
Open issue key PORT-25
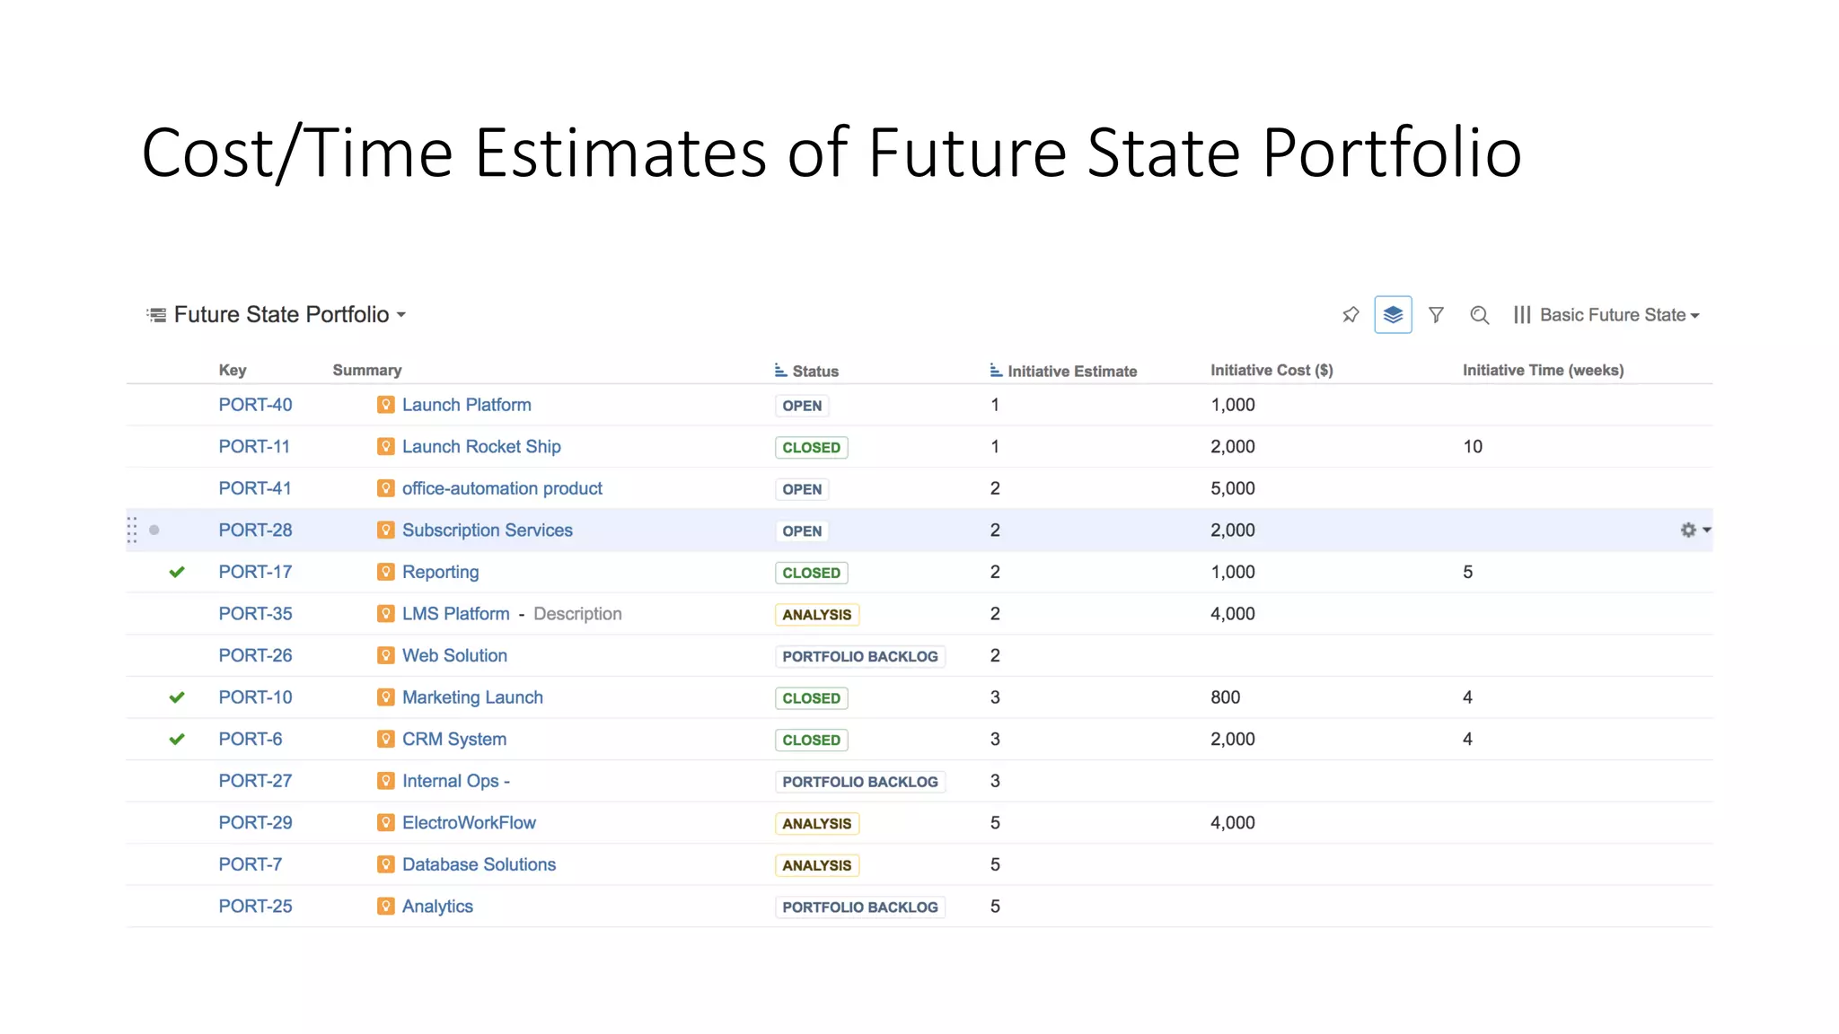point(255,907)
